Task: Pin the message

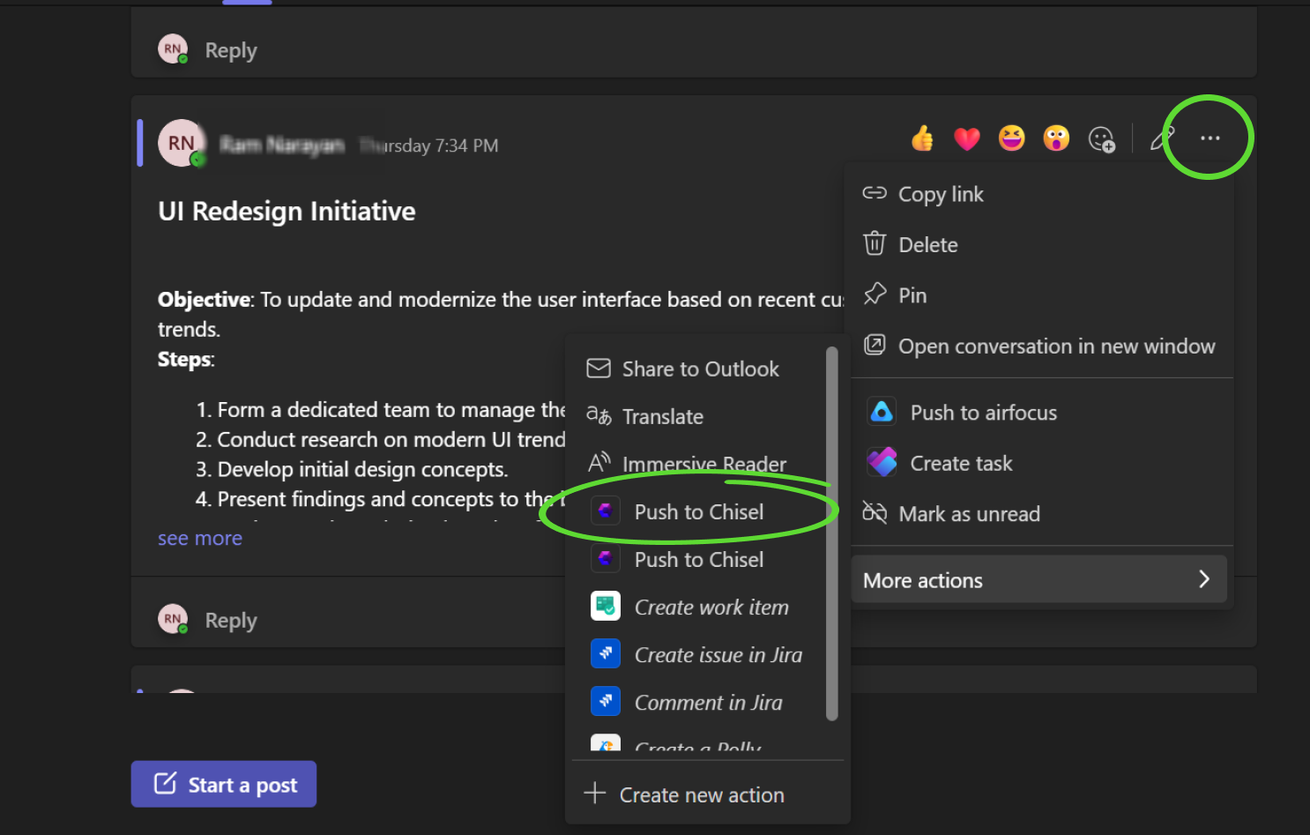Action: pos(912,294)
